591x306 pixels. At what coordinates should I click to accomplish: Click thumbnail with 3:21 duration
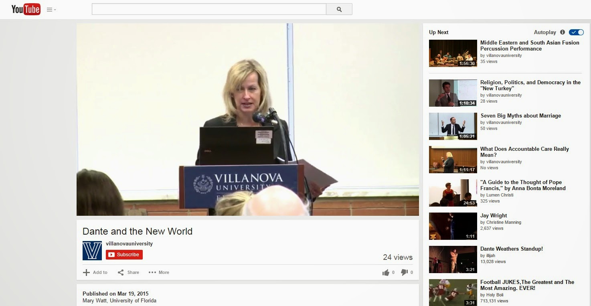453,259
